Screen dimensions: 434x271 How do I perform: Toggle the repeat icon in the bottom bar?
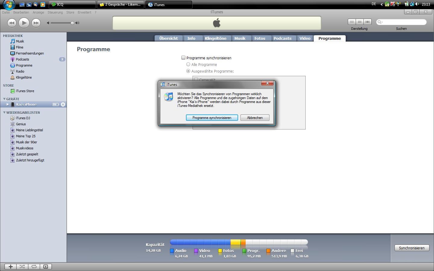point(34,266)
